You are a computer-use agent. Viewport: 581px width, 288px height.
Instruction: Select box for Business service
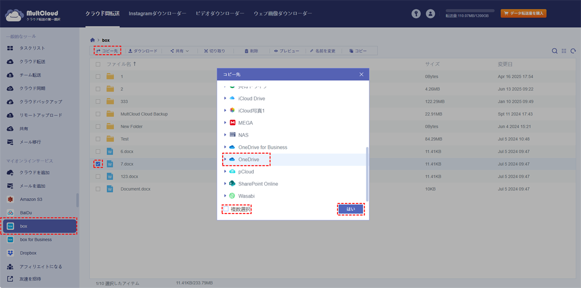(x=36, y=240)
